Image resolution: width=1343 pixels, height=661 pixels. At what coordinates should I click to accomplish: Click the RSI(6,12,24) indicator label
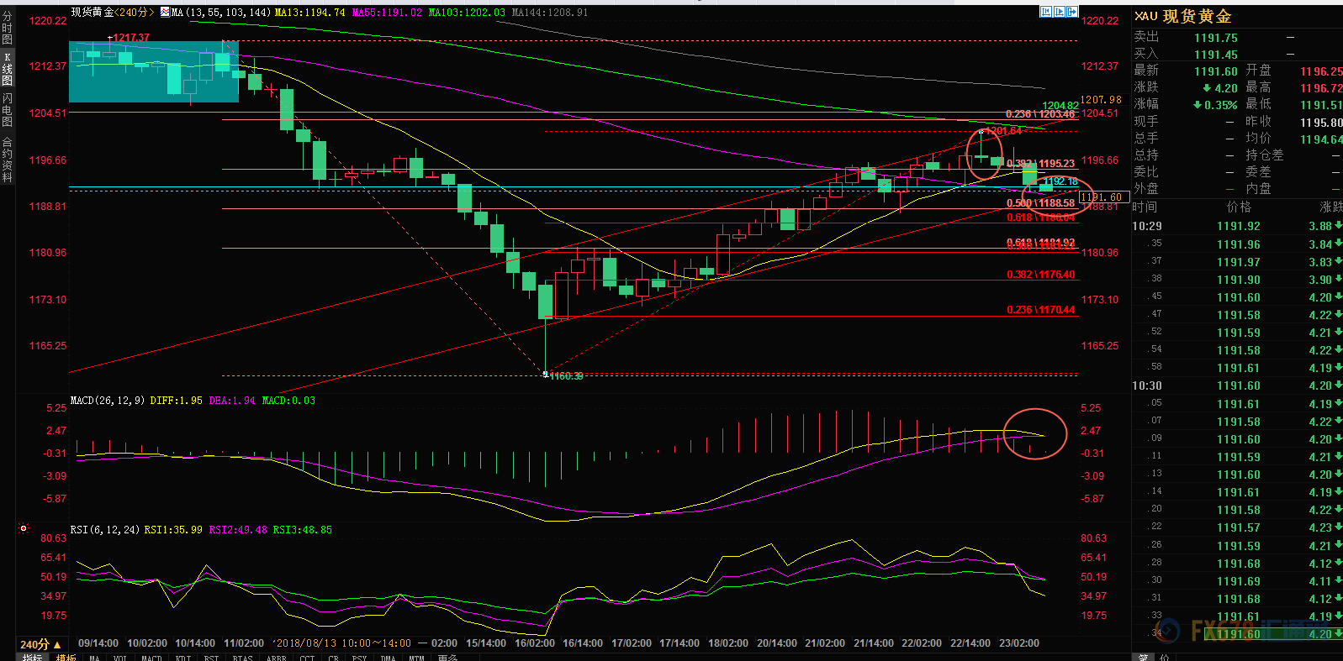click(105, 530)
